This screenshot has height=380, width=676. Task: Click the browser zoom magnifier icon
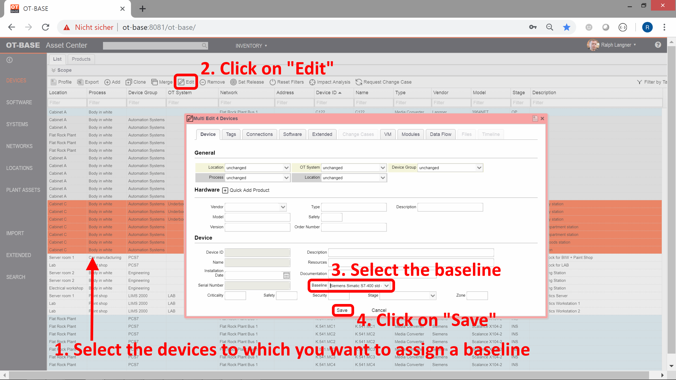[x=550, y=27]
